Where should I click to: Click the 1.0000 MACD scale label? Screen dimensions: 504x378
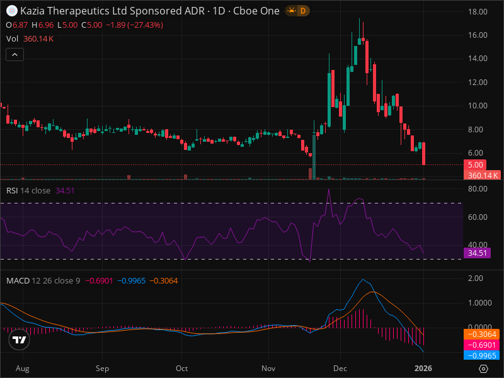[480, 303]
